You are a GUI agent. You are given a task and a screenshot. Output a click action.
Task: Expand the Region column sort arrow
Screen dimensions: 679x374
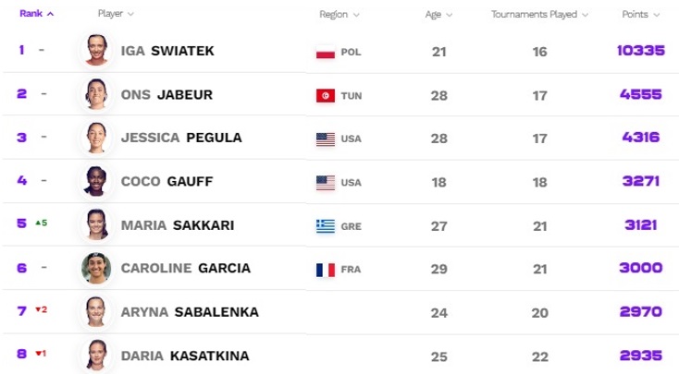click(356, 15)
